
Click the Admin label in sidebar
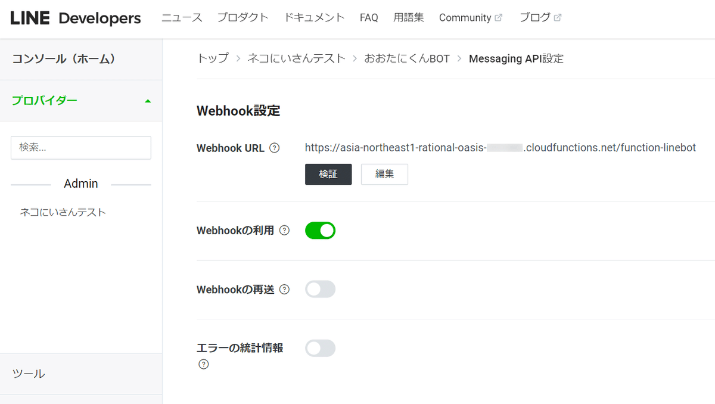pos(81,184)
